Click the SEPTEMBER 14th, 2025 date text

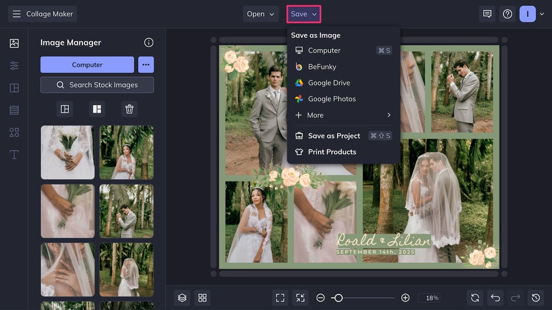[375, 252]
